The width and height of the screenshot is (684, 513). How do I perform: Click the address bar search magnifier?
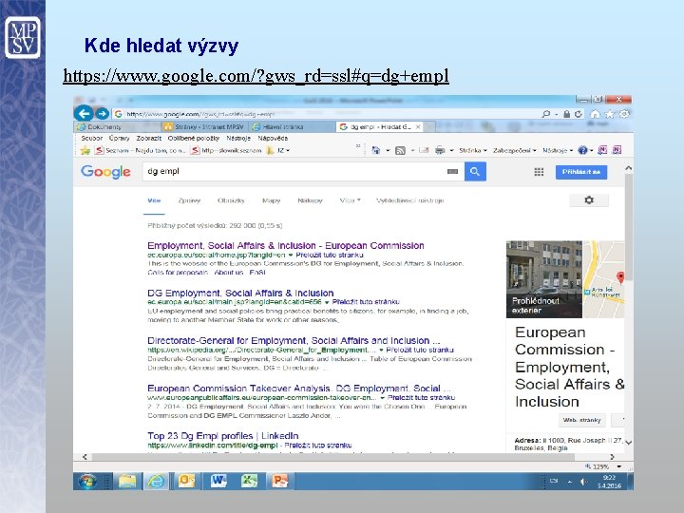point(545,114)
